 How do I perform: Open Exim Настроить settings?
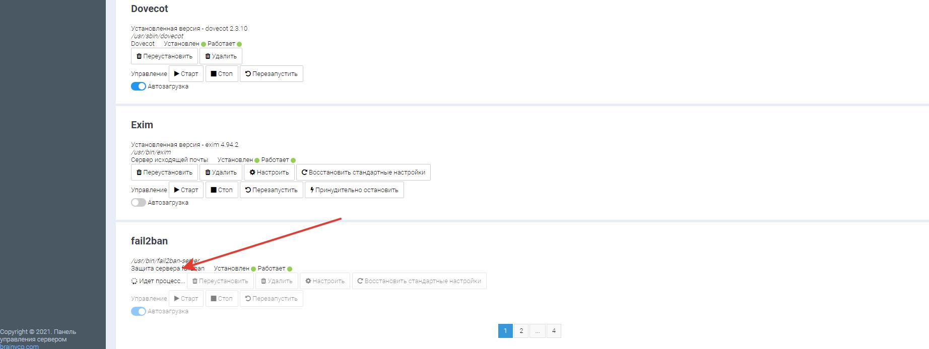click(269, 172)
